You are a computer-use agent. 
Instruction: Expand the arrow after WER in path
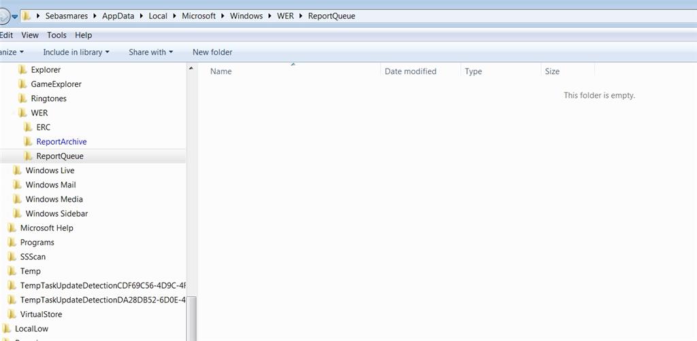pos(301,16)
